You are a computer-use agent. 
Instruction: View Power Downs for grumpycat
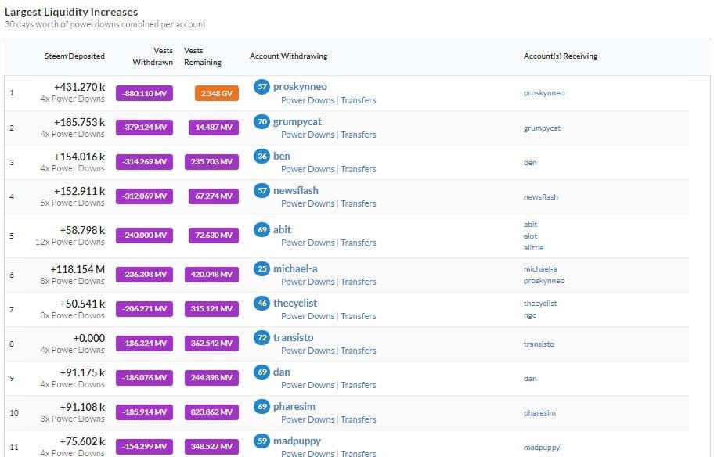(308, 135)
